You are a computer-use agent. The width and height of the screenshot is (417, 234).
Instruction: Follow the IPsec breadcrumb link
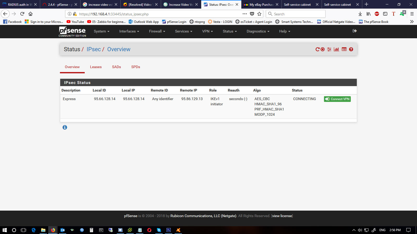point(94,49)
